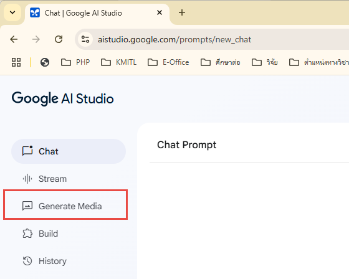
Task: Open Generate Media in the sidebar
Action: [x=69, y=206]
